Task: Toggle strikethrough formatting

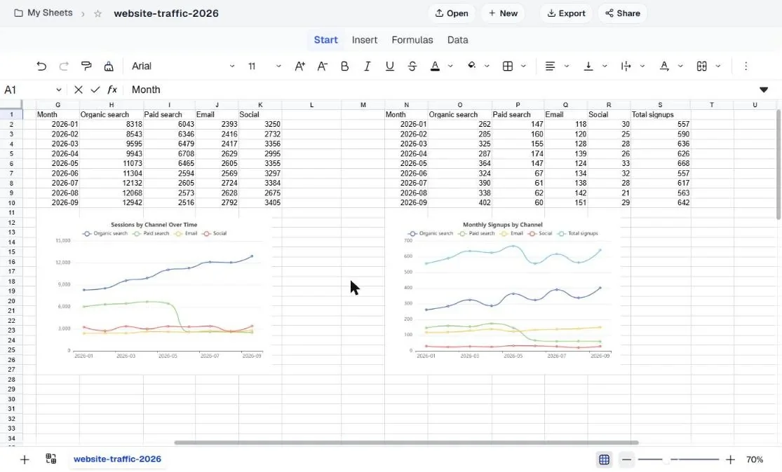Action: click(x=412, y=67)
